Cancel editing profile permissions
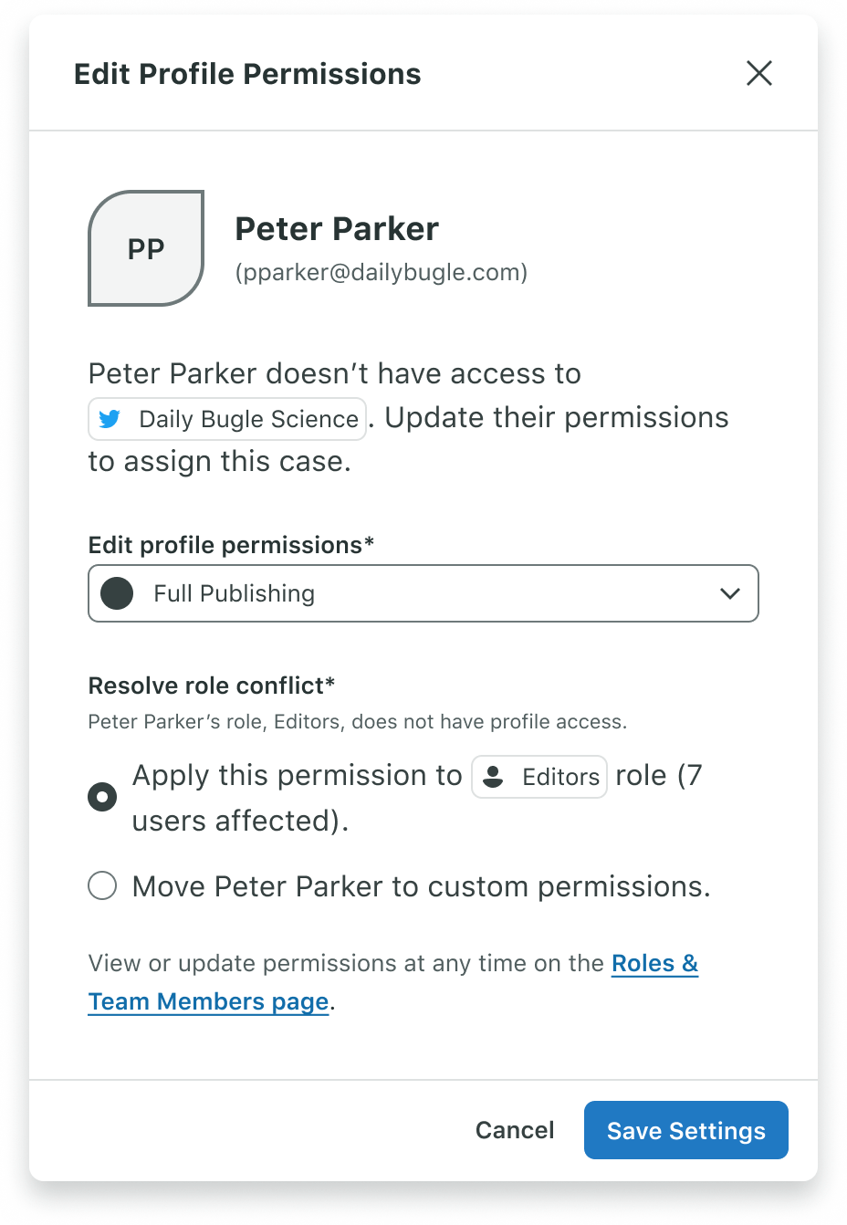Viewport: 847px width, 1225px height. pyautogui.click(x=515, y=1130)
